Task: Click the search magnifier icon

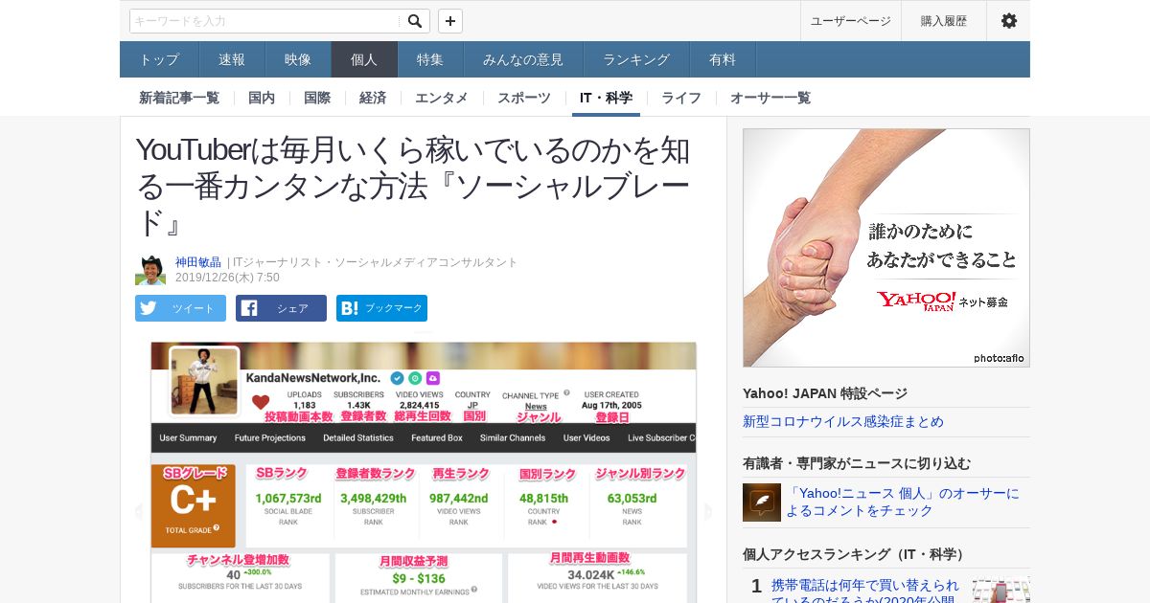Action: coord(414,21)
